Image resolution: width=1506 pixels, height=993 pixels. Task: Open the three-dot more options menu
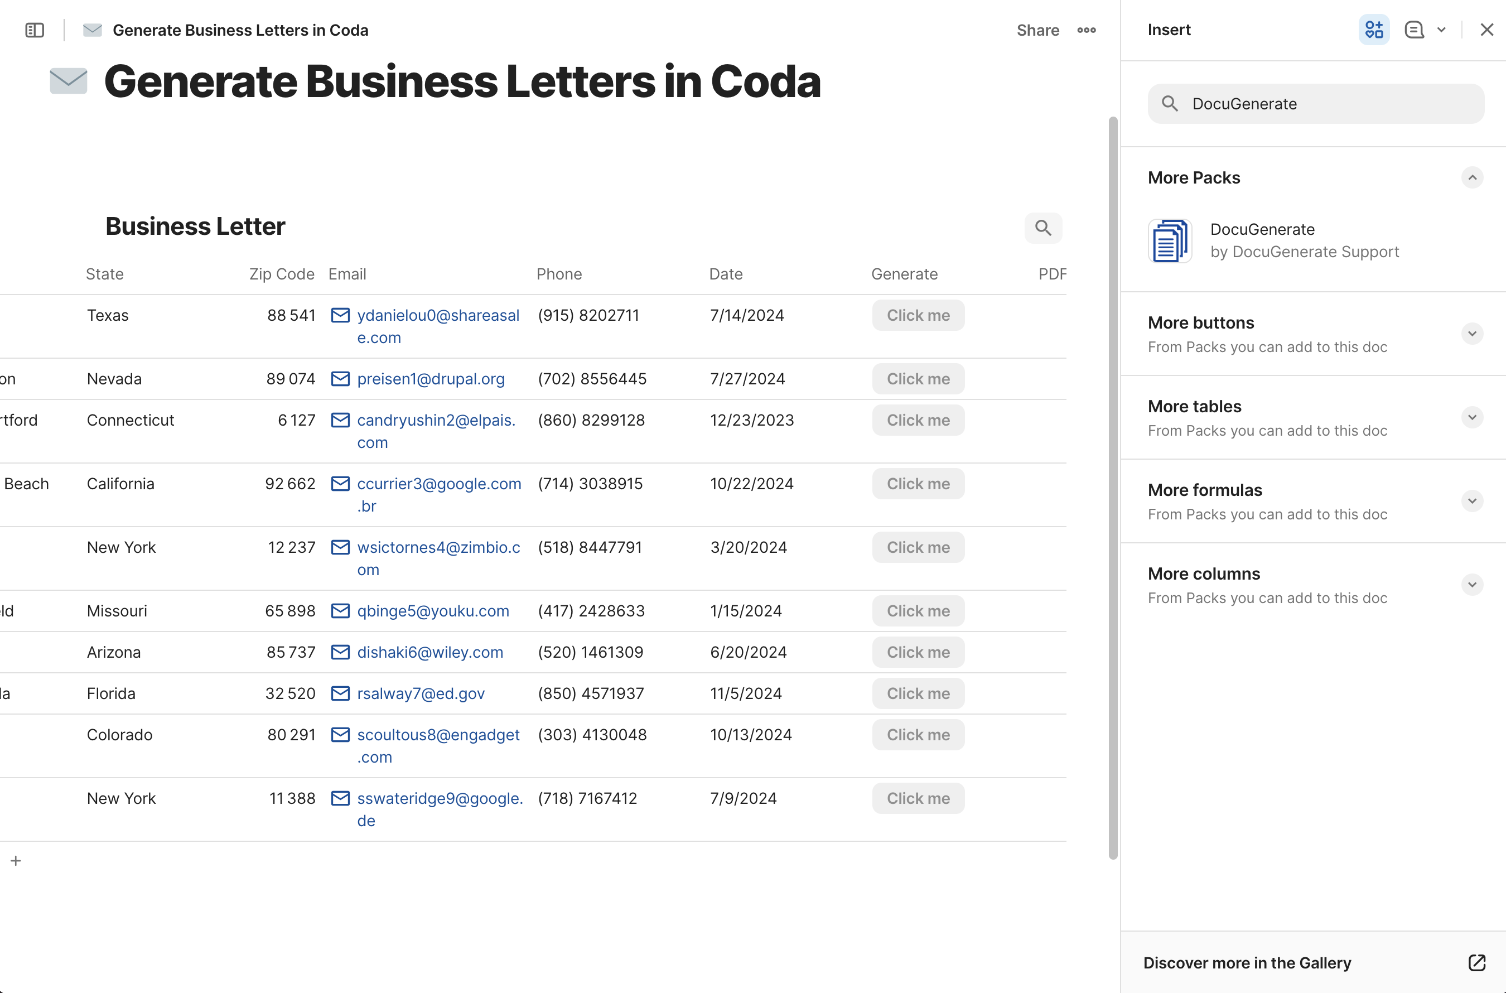(x=1087, y=30)
